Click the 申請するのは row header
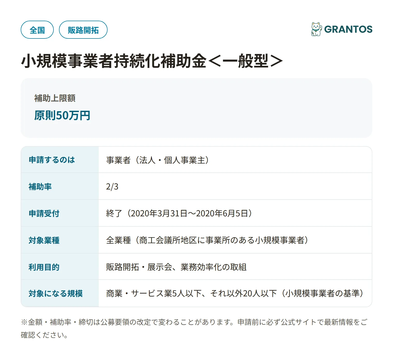Viewport: 393px width, 348px height. coord(60,160)
